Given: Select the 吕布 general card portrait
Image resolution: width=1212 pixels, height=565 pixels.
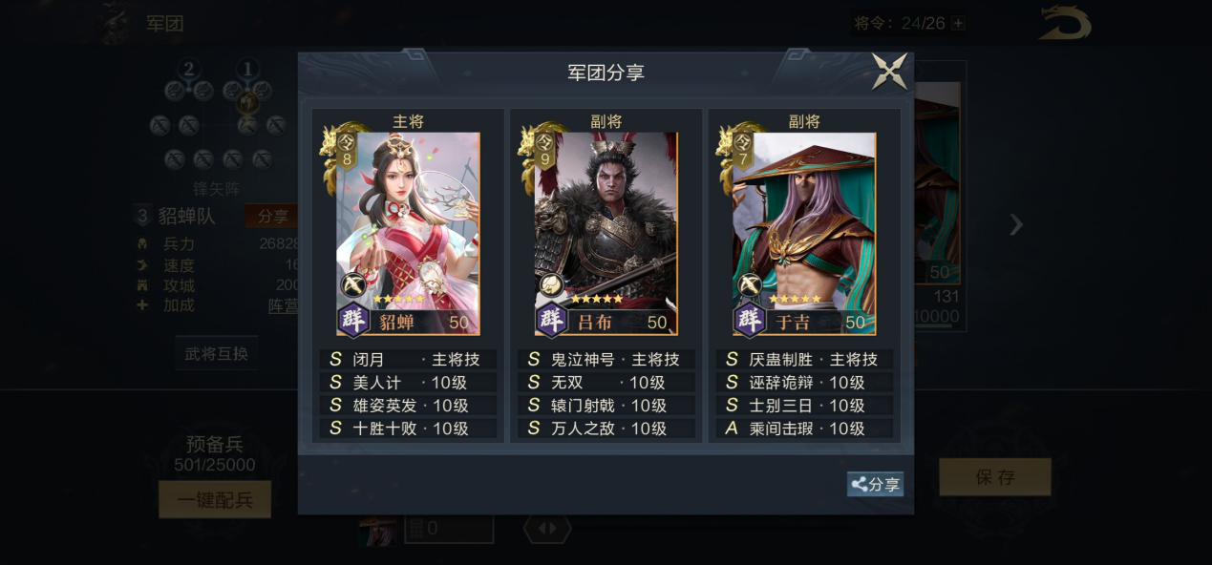Looking at the screenshot, I should pos(606,234).
